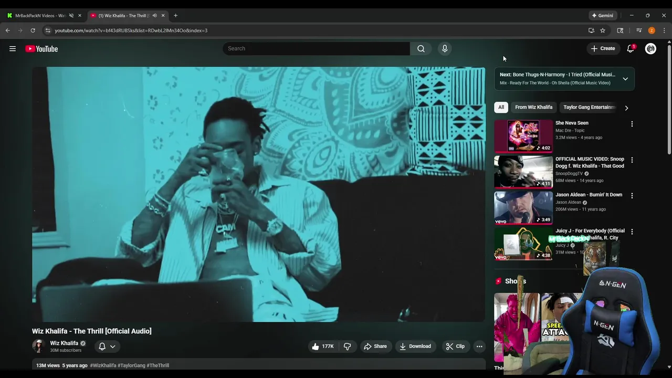Select the Taylor Gang Entertainment chip
This screenshot has width=672, height=378.
point(589,107)
